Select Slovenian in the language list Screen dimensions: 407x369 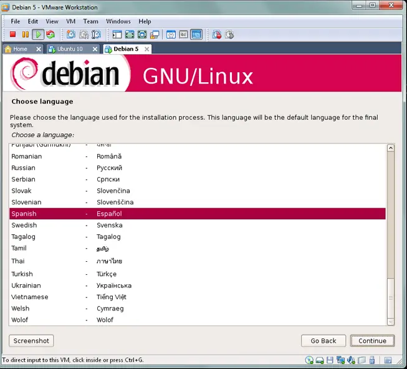tap(198, 202)
